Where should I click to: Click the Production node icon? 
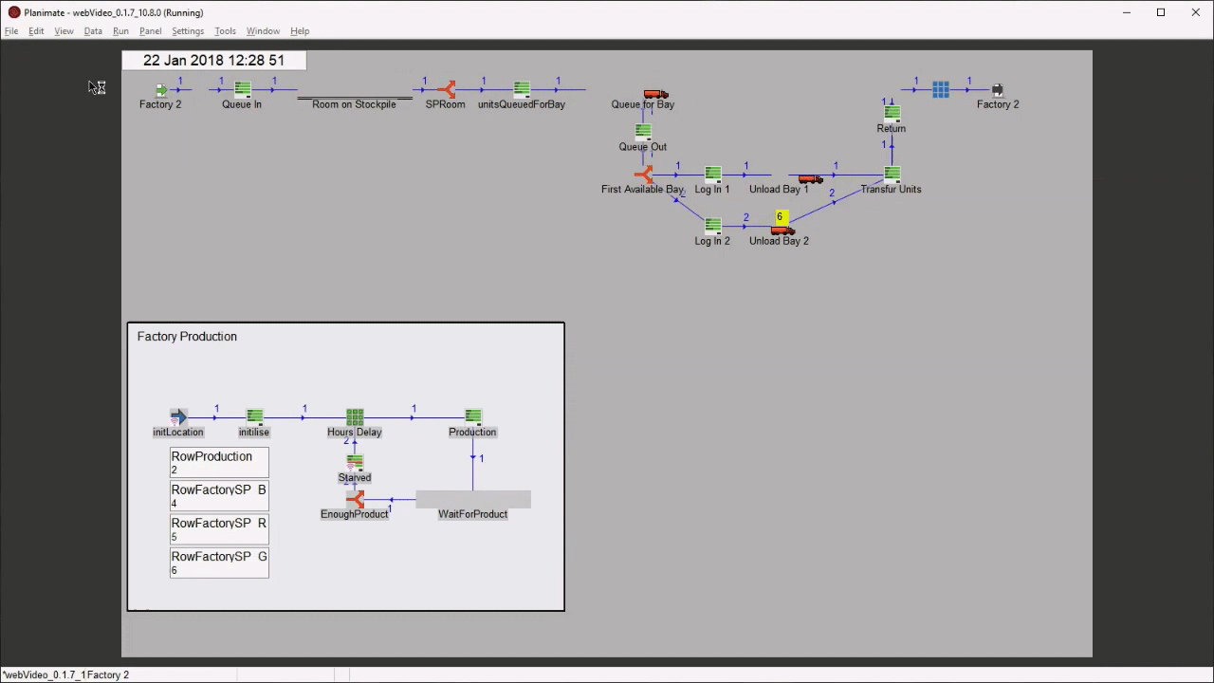(472, 417)
